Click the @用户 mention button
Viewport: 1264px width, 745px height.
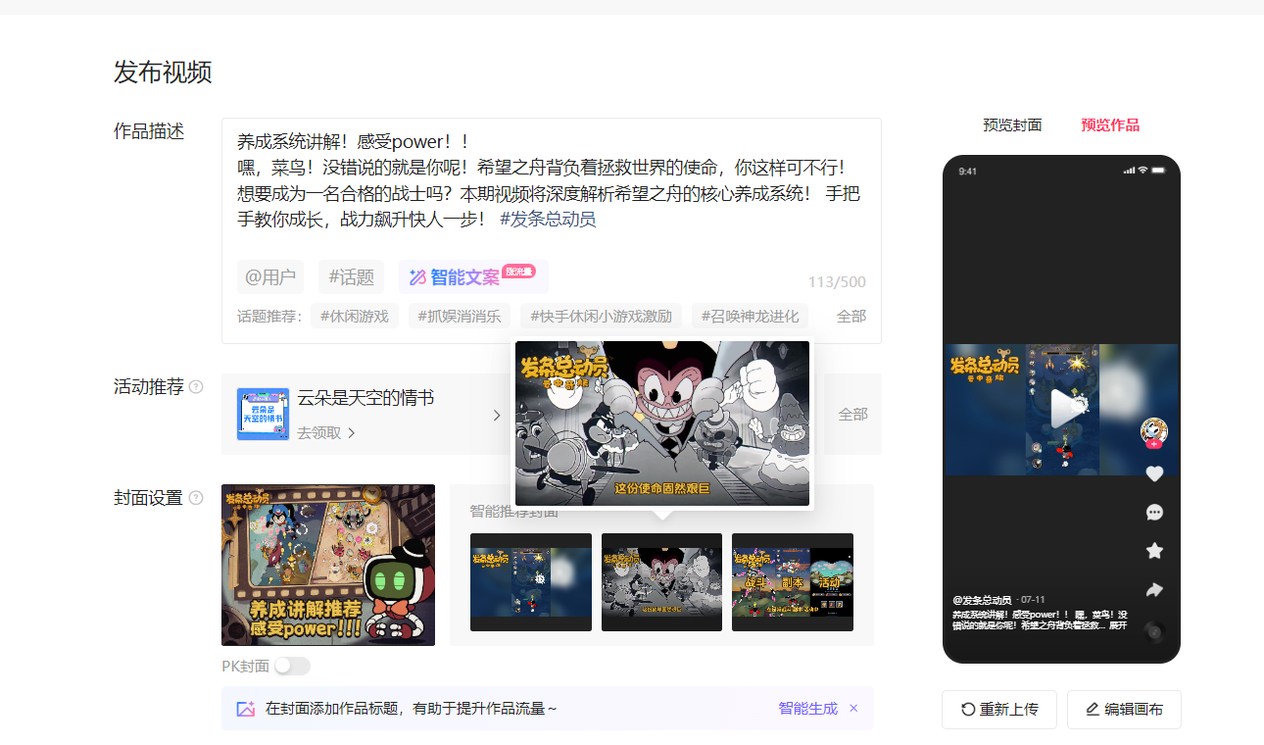click(270, 277)
